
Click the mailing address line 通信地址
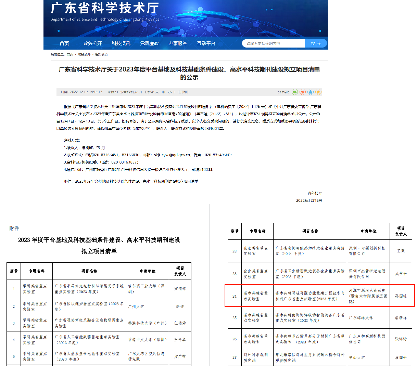click(139, 169)
